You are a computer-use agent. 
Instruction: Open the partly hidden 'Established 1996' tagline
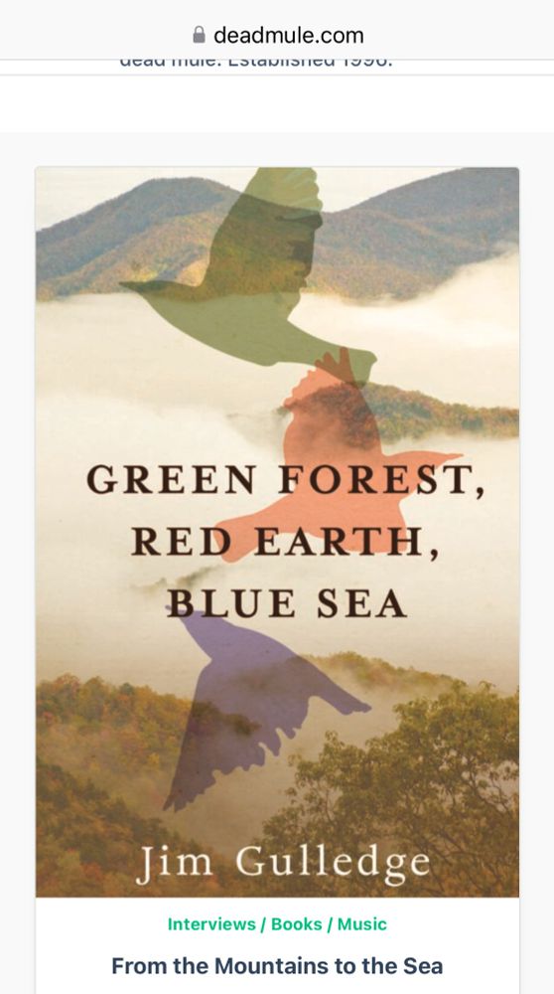coord(256,64)
